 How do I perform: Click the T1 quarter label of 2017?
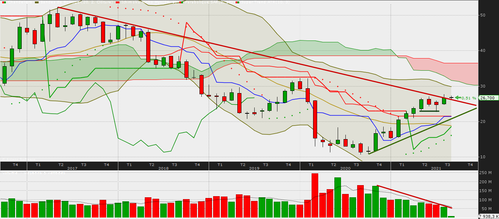38,165
